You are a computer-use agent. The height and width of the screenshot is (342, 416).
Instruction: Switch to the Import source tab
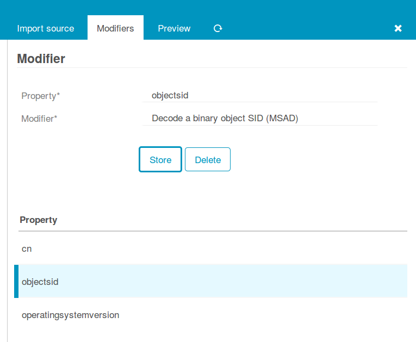(46, 28)
